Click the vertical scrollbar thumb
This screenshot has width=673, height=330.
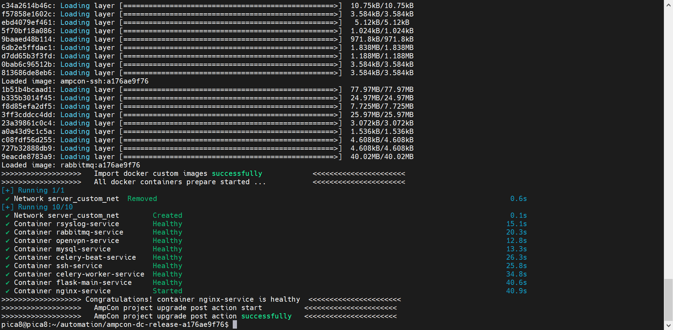coord(668,299)
